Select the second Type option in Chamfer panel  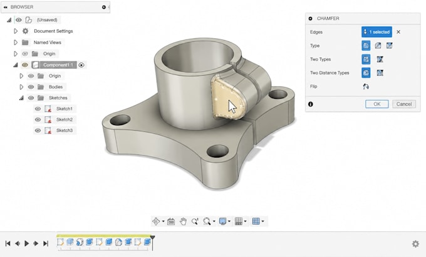point(378,46)
